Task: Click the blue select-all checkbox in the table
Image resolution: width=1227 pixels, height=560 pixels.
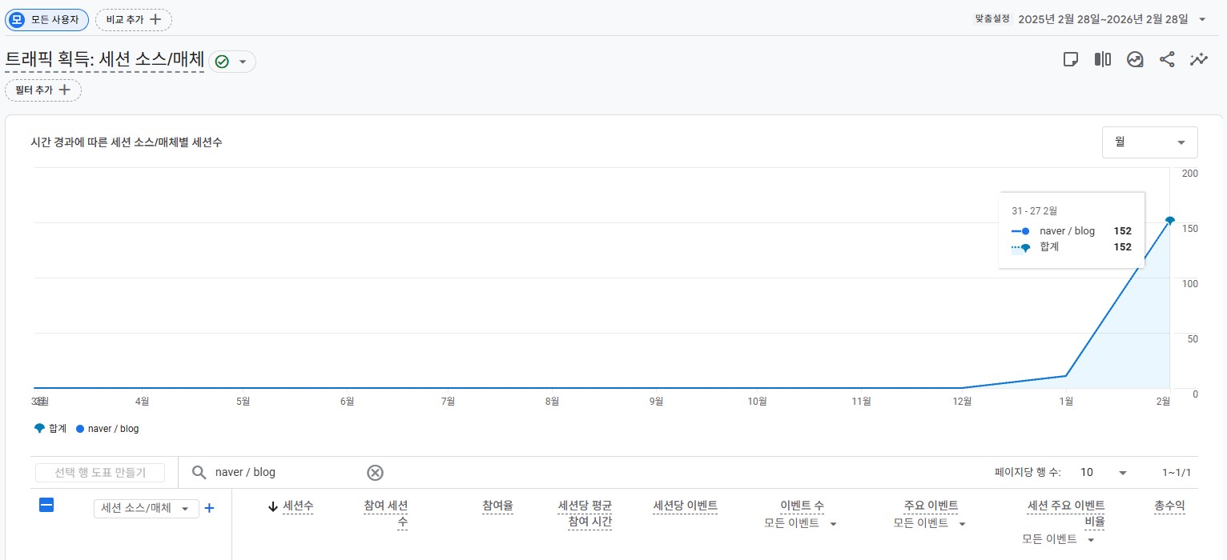Action: tap(46, 505)
